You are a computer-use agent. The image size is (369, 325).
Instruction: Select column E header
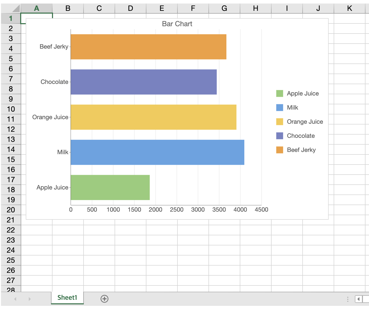[x=162, y=9]
